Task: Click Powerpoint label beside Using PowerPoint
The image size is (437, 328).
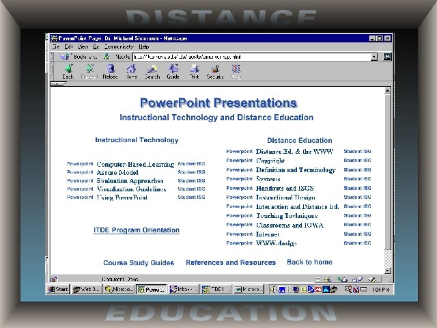Action: 80,197
